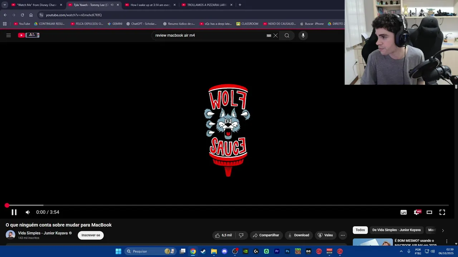
Task: View site information icon in address bar
Action: coord(41,15)
